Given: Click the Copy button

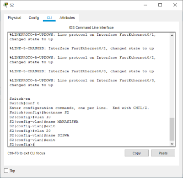Looking at the screenshot, I should click(137, 153).
